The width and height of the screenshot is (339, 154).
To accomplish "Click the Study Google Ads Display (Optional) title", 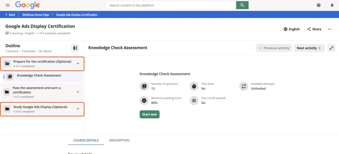I will click(x=40, y=107).
